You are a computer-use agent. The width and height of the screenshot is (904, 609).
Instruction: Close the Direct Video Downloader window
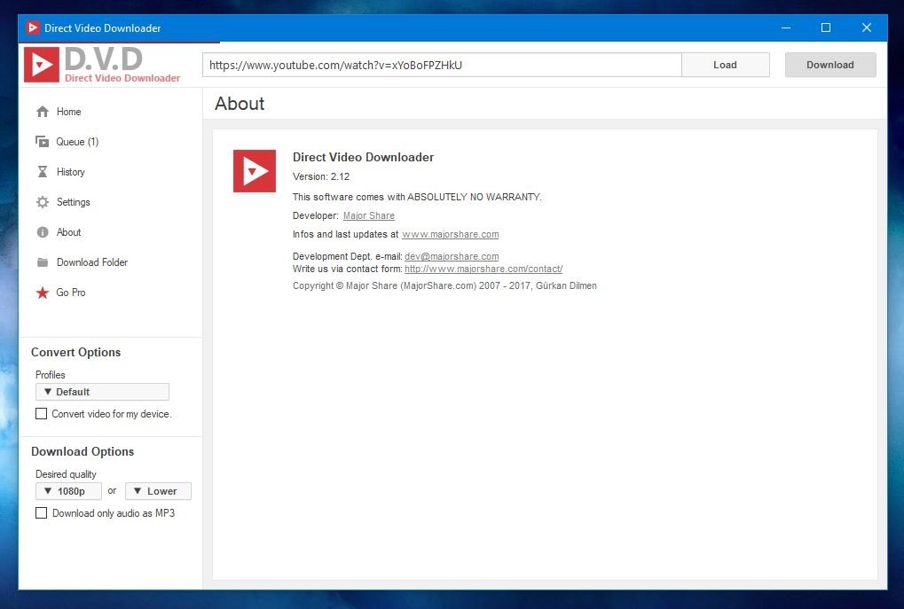coord(866,27)
